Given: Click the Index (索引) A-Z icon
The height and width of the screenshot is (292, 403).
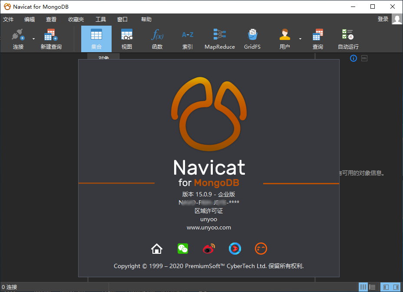Looking at the screenshot, I should (x=188, y=34).
